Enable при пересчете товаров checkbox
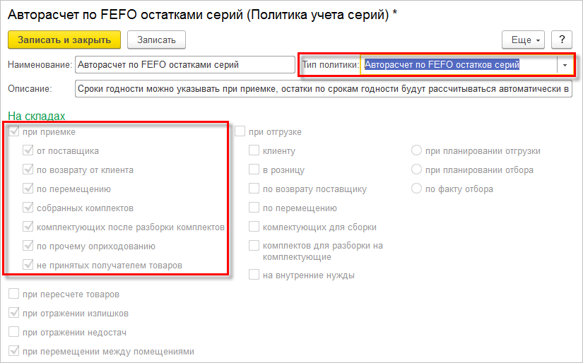 pos(13,294)
